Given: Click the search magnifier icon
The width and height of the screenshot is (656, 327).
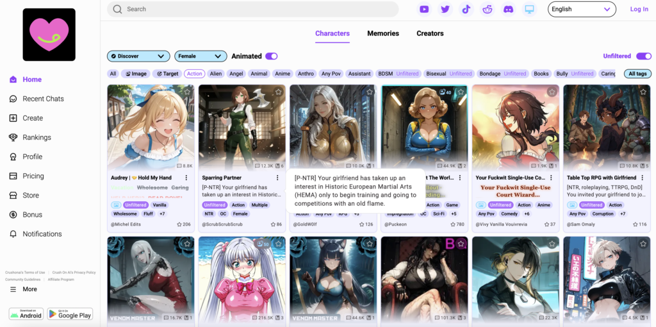Looking at the screenshot, I should (118, 9).
